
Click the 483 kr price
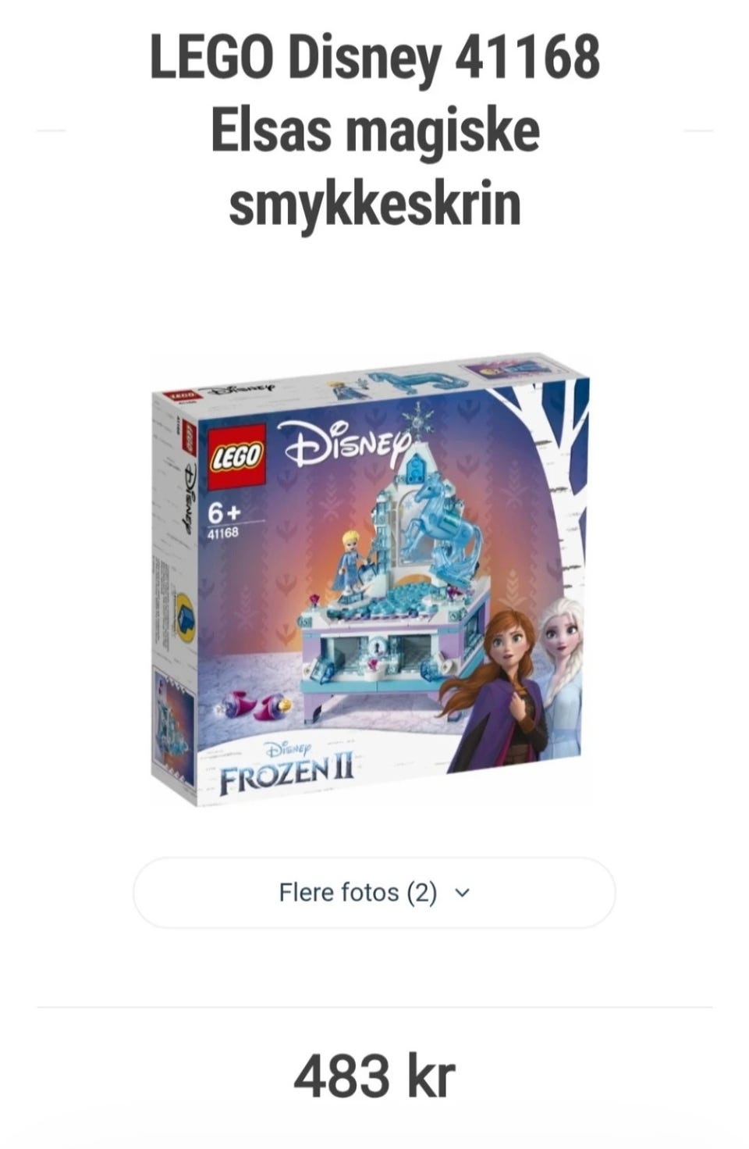[x=374, y=1076]
